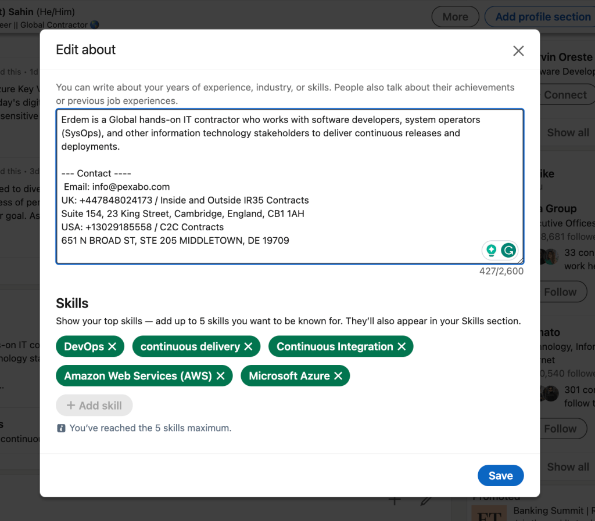This screenshot has height=521, width=595.
Task: Click inside the about text area
Action: [290, 186]
